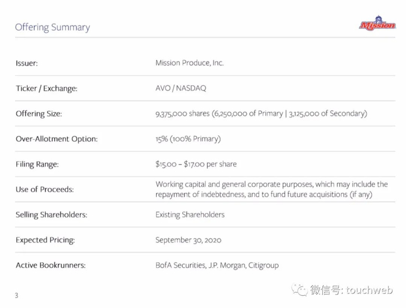The height and width of the screenshot is (308, 406).
Task: Click the "Mission Produce, Inc." text
Action: [x=189, y=63]
